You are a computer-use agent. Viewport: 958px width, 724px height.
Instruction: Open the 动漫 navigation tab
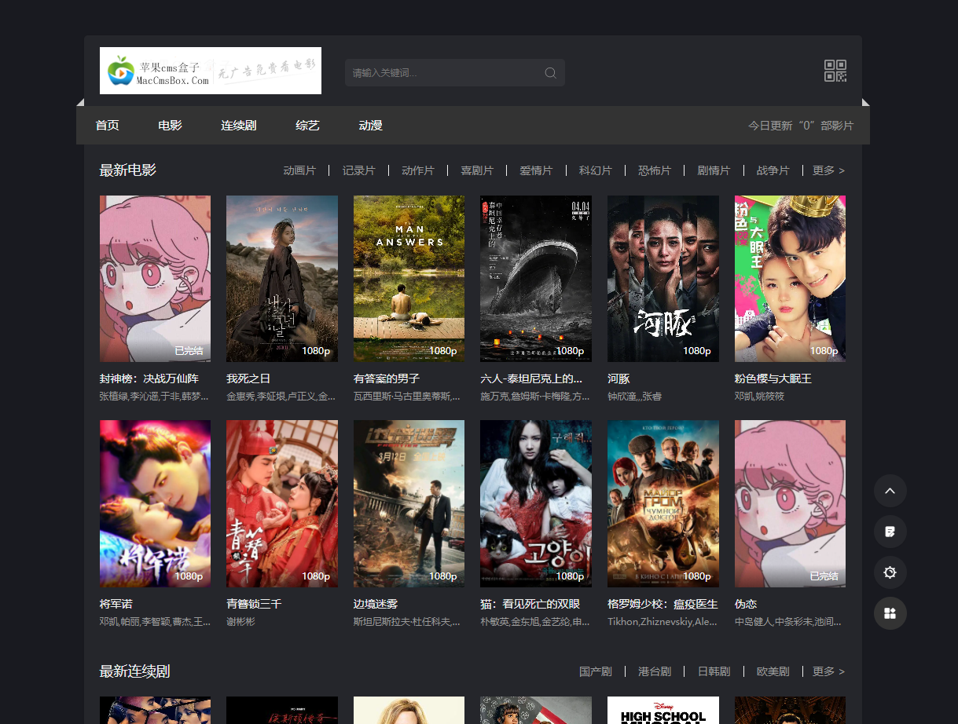coord(370,126)
